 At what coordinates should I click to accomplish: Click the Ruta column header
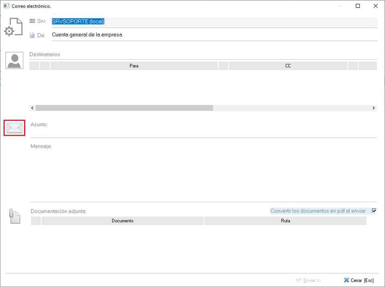[x=285, y=221]
